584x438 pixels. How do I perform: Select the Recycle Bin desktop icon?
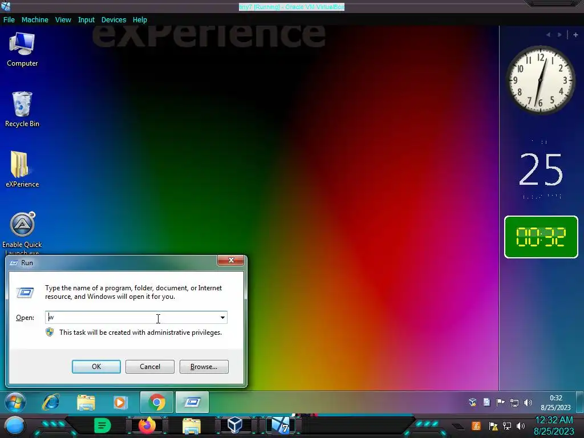[x=22, y=109]
